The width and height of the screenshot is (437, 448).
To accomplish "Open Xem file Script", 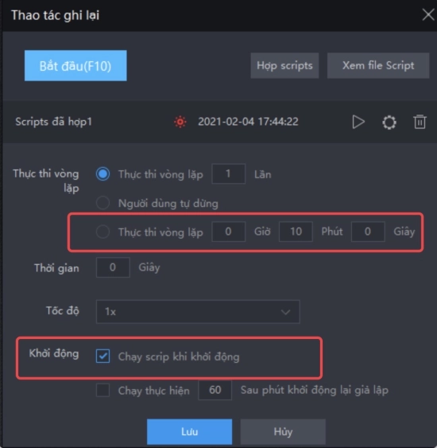I will coord(378,65).
